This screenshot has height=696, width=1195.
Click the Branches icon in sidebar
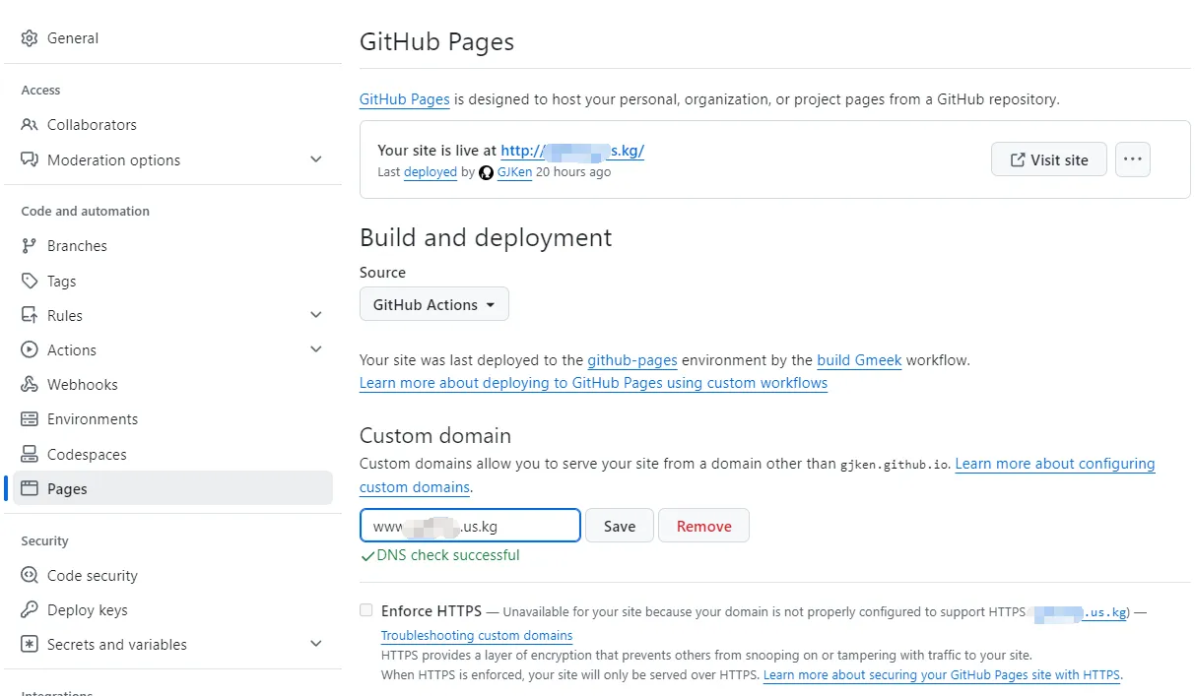(30, 246)
